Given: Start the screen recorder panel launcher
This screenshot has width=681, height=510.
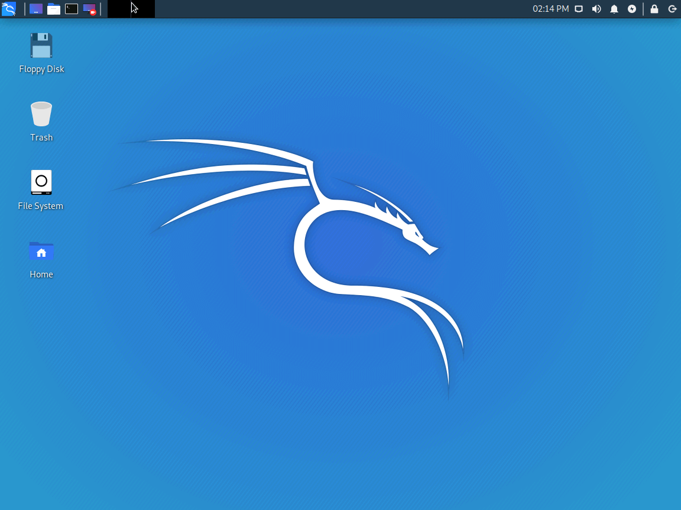Looking at the screenshot, I should click(89, 9).
